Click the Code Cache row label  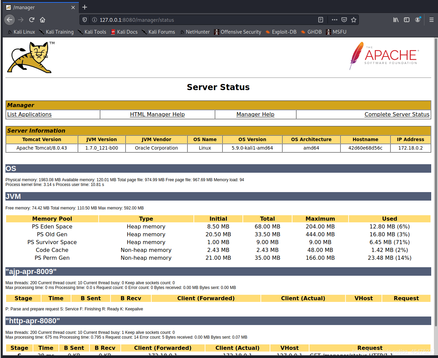click(52, 250)
